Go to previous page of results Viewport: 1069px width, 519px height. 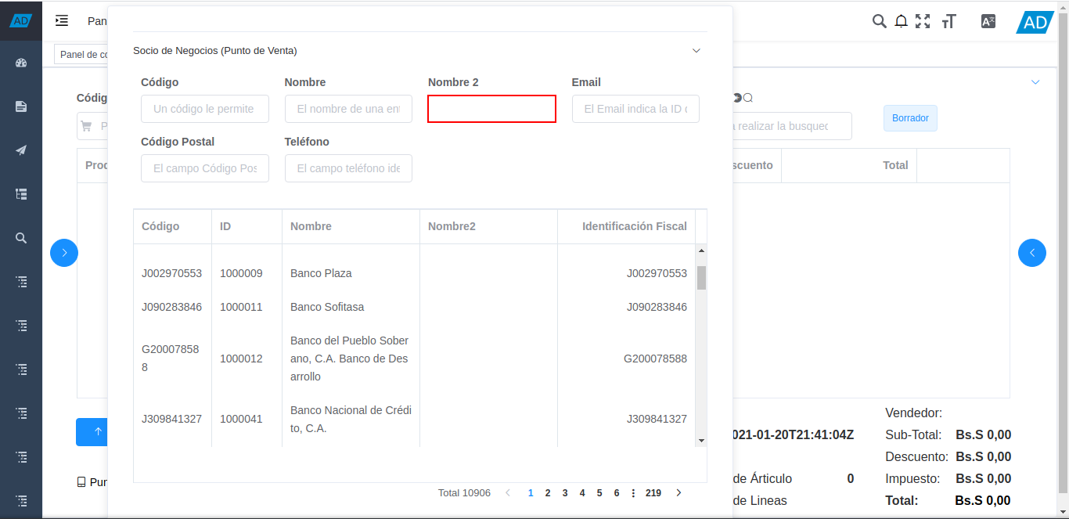(x=508, y=493)
